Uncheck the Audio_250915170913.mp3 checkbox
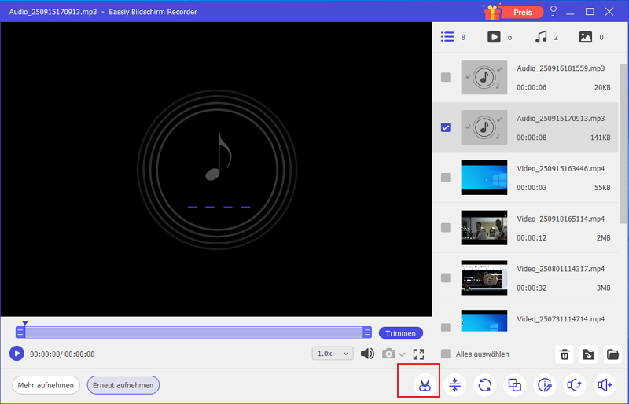Image resolution: width=629 pixels, height=404 pixels. (446, 127)
